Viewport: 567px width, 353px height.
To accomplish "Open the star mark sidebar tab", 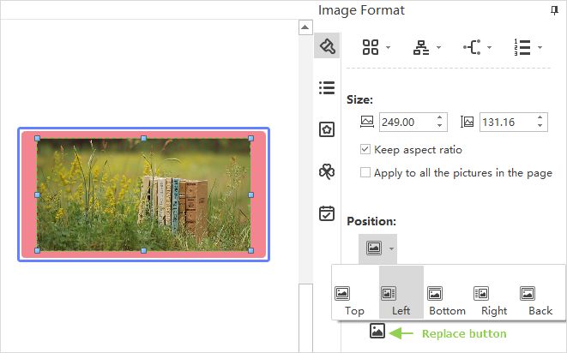I will click(327, 129).
